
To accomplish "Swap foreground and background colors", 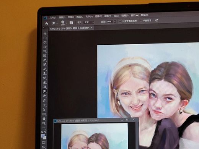I will [45, 132].
